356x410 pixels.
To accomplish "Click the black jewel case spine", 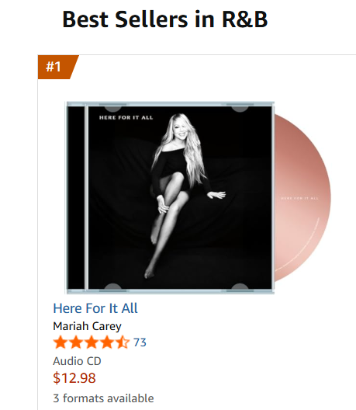I will coord(76,198).
